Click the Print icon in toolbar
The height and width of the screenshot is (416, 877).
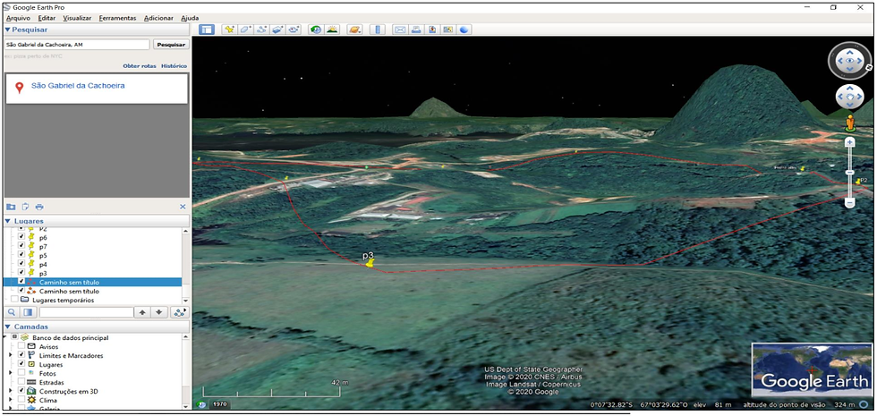click(x=416, y=30)
